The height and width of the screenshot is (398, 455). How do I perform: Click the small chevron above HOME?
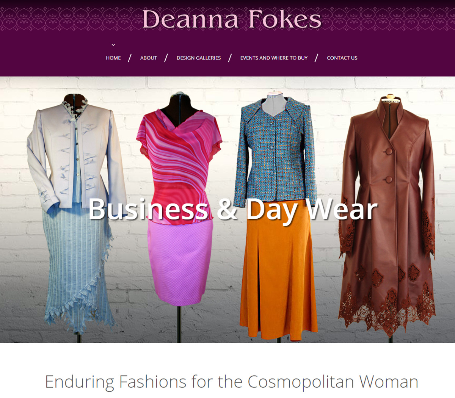[x=113, y=45]
